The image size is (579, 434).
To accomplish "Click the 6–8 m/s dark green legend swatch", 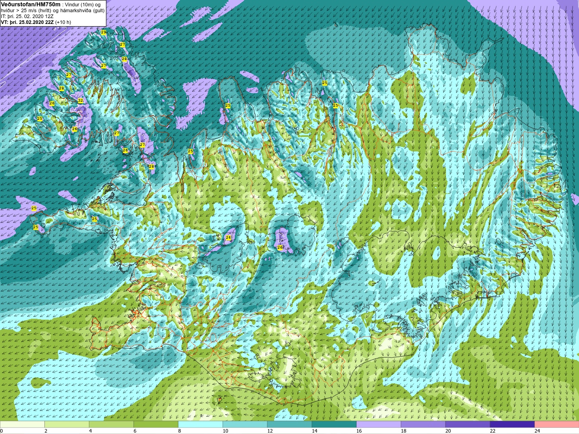I will (x=156, y=425).
